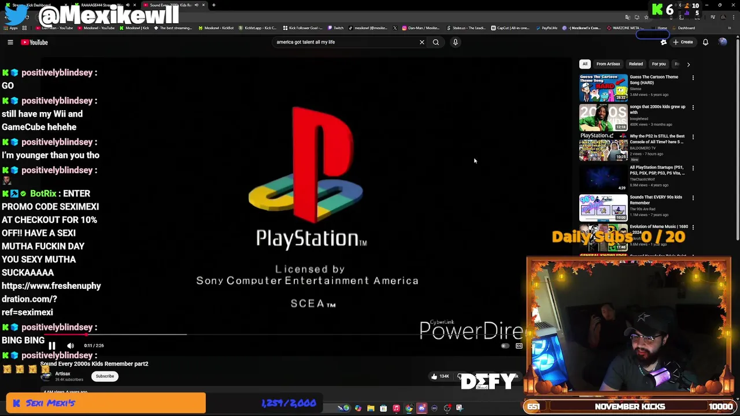Toggle closed captions on the player
This screenshot has width=740, height=416.
pyautogui.click(x=519, y=346)
